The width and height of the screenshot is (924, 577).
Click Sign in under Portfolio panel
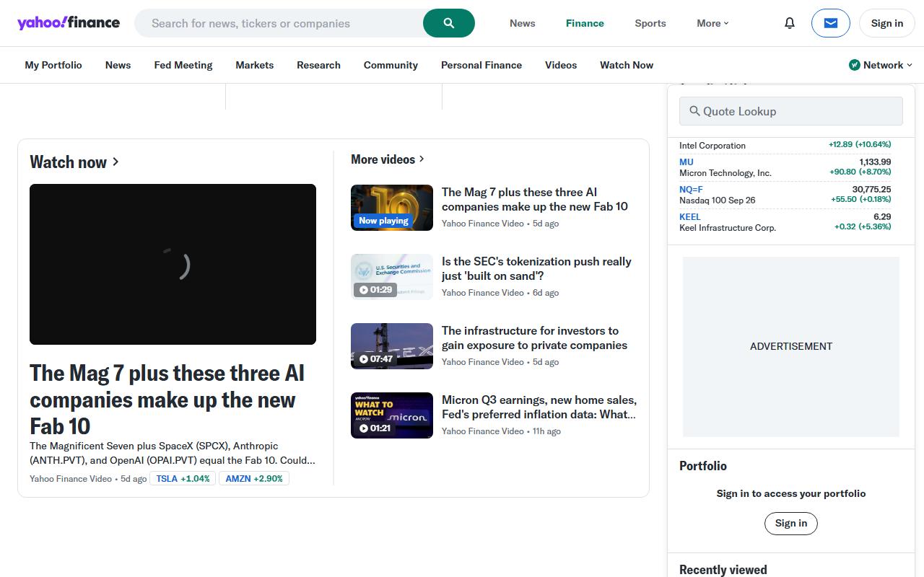(x=791, y=523)
